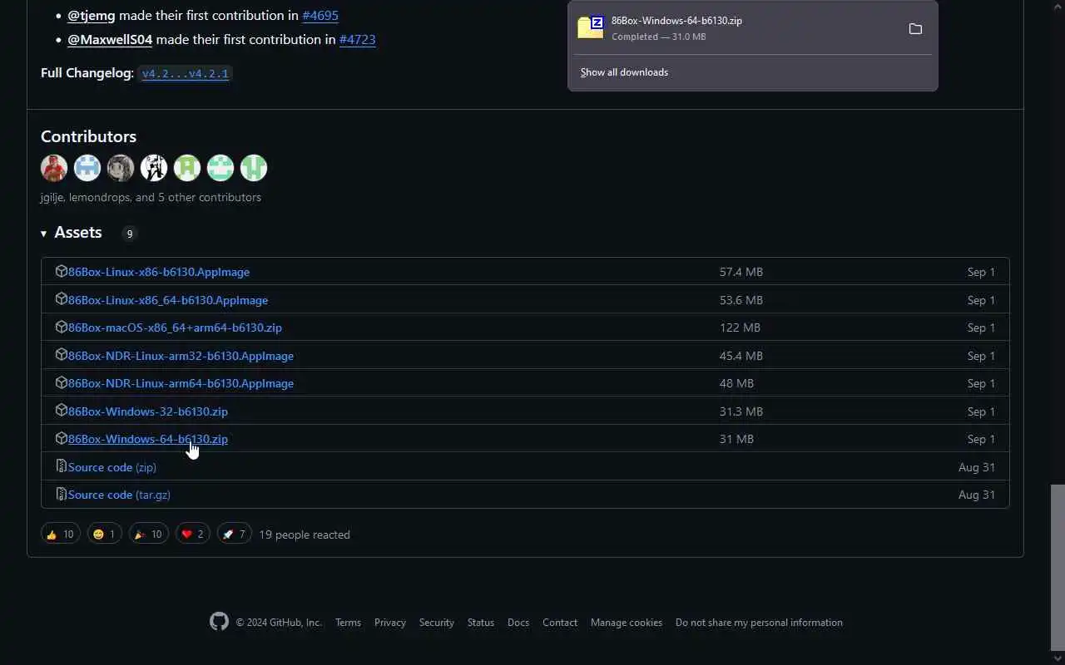Viewport: 1065px width, 665px height.
Task: Download 86Box-Windows-64-b6130.zip from assets list
Action: (148, 439)
